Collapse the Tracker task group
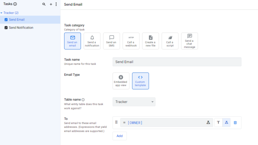258x145 pixels. pos(2,13)
